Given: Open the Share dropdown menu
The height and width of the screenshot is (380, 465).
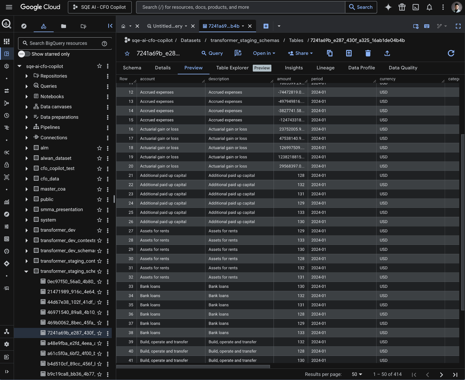Looking at the screenshot, I should (300, 53).
